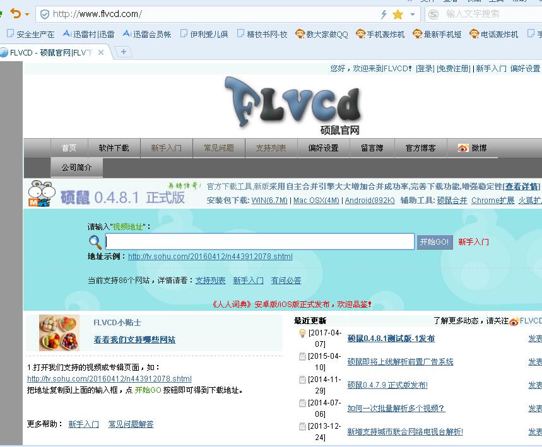Click the magnifier icon beside video URL box

[x=95, y=242]
